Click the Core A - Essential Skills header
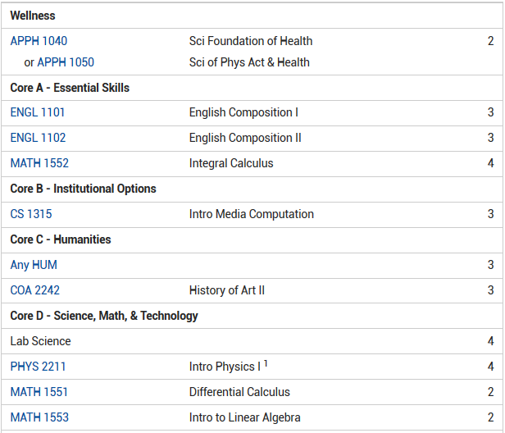505x433 pixels. coord(70,88)
